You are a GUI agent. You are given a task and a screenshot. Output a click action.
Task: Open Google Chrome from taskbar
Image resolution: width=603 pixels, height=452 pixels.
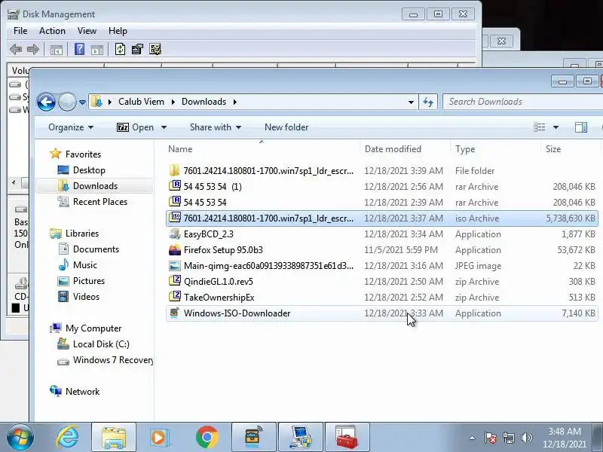click(207, 437)
